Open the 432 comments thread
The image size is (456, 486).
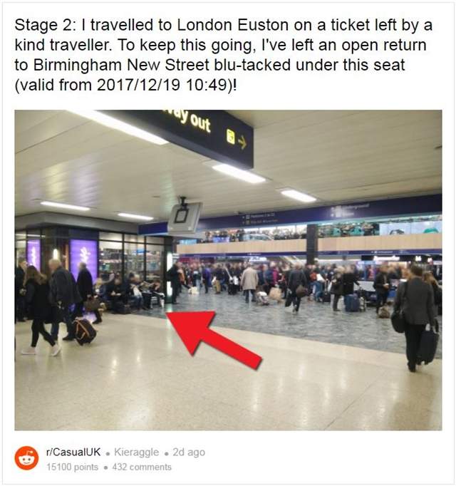pos(142,467)
